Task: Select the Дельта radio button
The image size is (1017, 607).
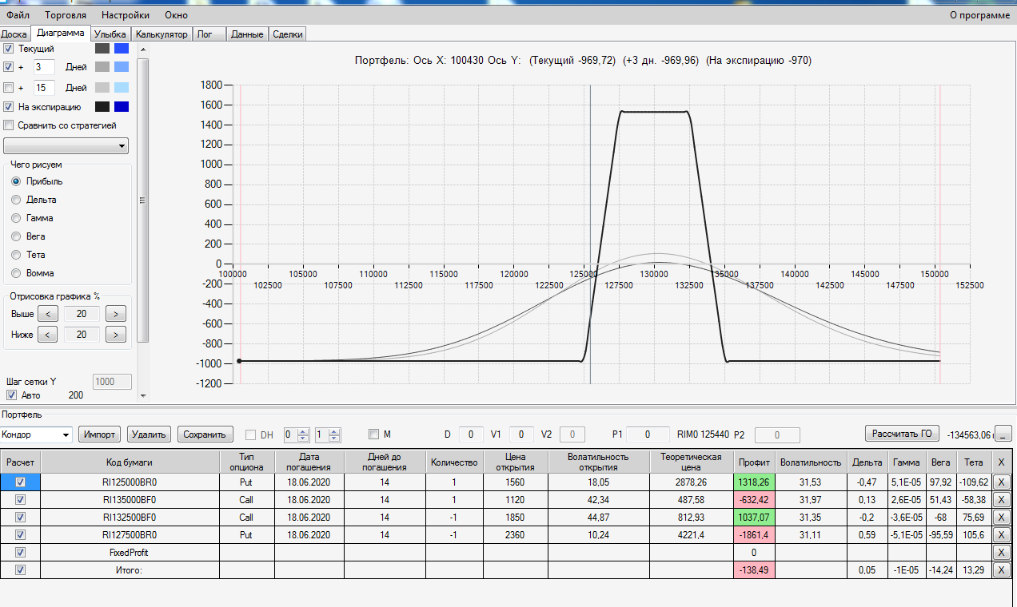Action: coord(16,200)
